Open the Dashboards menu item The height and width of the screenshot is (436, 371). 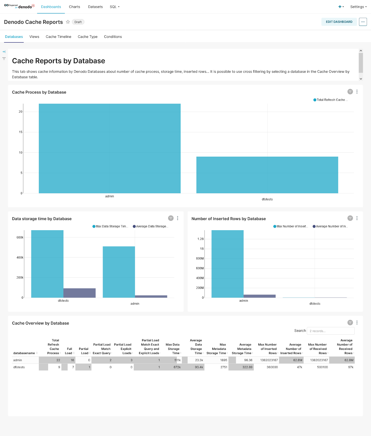(x=51, y=7)
